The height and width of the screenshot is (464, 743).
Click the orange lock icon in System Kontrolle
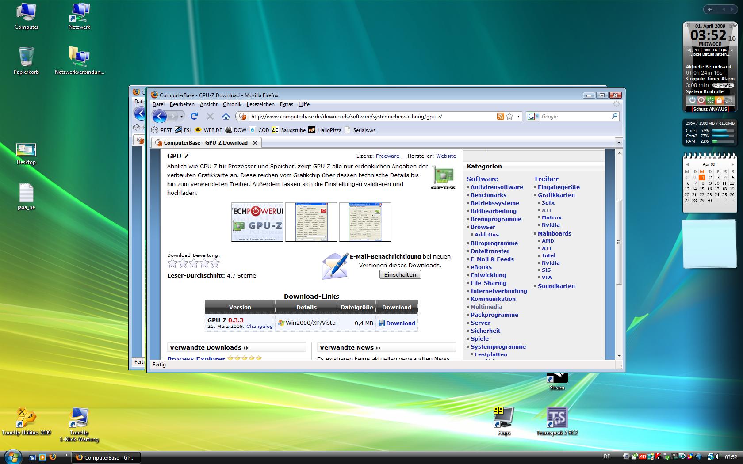click(719, 100)
